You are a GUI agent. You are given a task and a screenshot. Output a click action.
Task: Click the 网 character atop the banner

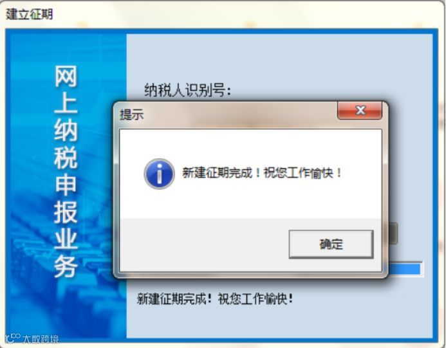66,76
